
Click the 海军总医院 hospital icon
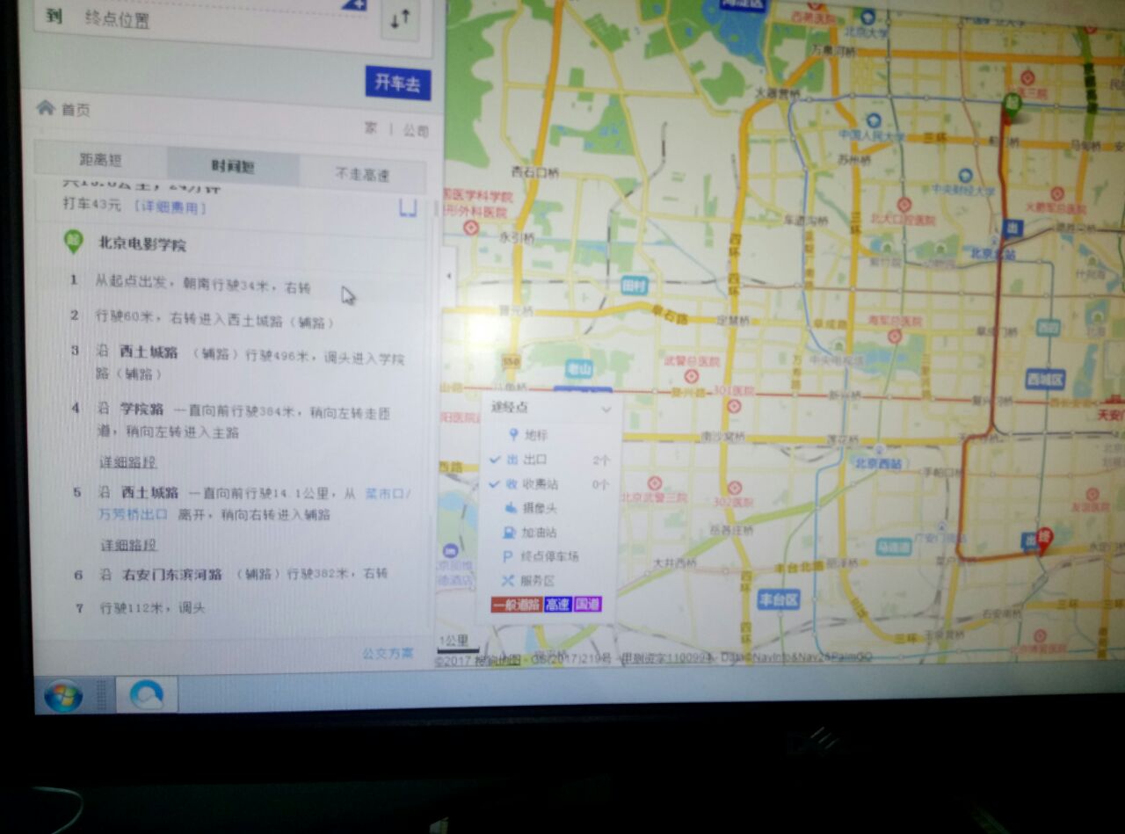click(894, 336)
